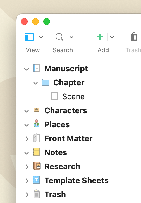Image resolution: width=141 pixels, height=203 pixels.
Task: Click the Characters portrait icon
Action: 37,110
